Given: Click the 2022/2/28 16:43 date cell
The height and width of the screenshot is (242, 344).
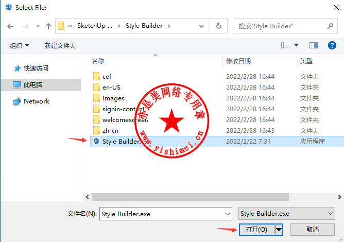Looking at the screenshot, I should [250, 131].
